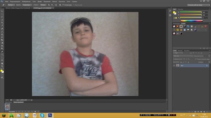Screen dimensions: 211x118
Task: Select the Blur tool
Action: (2, 46)
